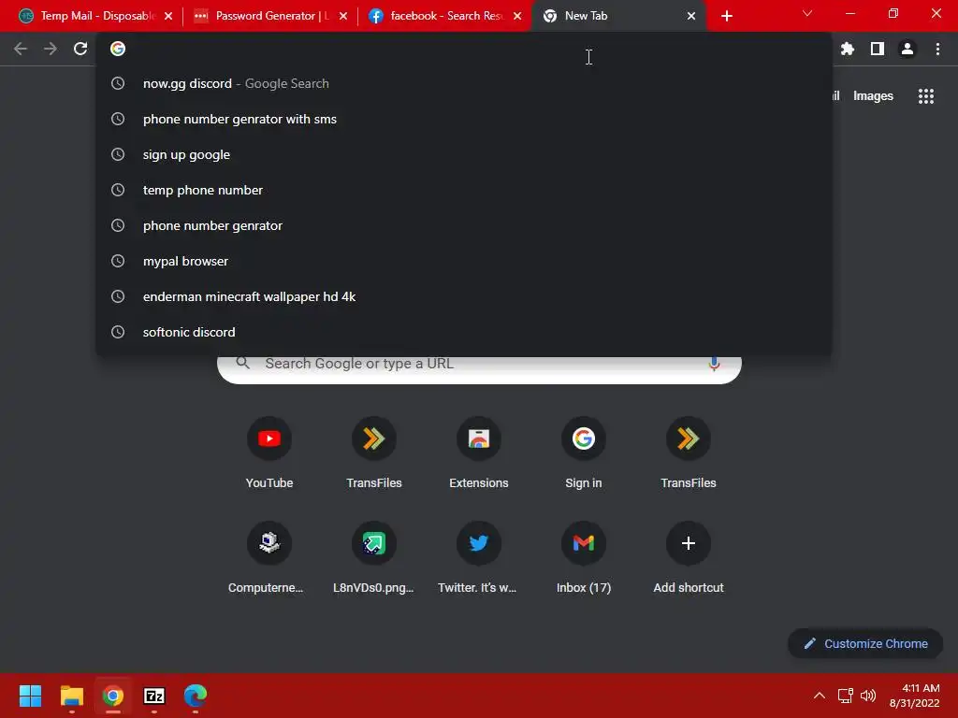This screenshot has height=718, width=958.
Task: Open File Explorer from taskbar
Action: point(71,696)
